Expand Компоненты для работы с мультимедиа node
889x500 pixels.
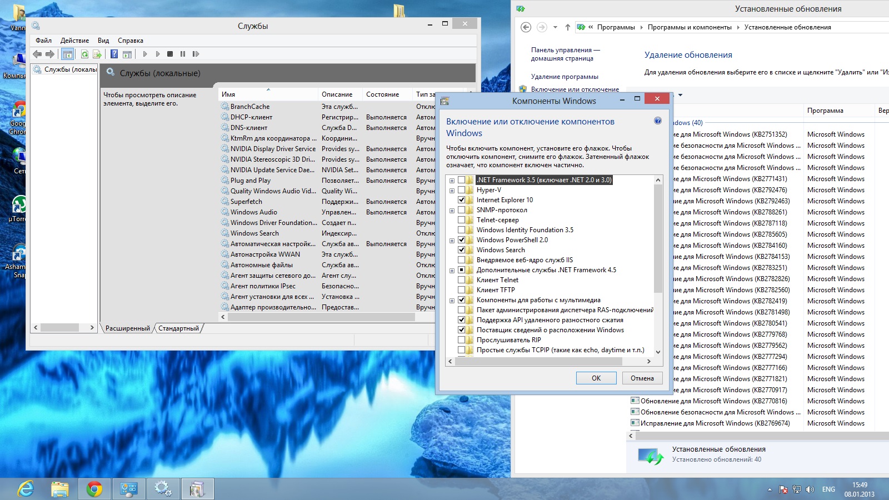tap(452, 301)
